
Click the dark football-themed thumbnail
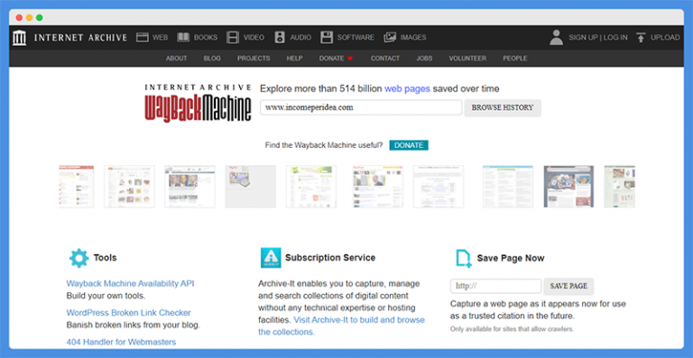coord(568,187)
